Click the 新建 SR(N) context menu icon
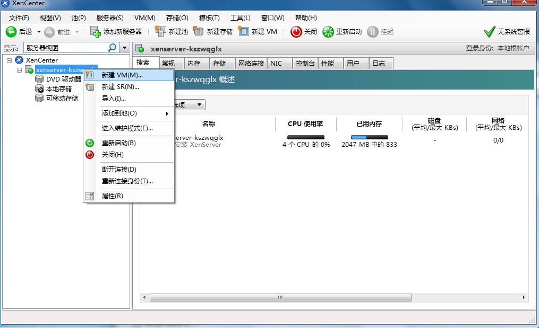The width and height of the screenshot is (539, 328). (90, 87)
